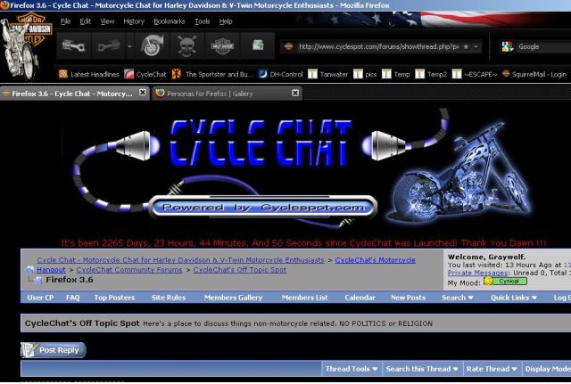
Task: Open the back/forward history dropdown arrow
Action: point(129,46)
